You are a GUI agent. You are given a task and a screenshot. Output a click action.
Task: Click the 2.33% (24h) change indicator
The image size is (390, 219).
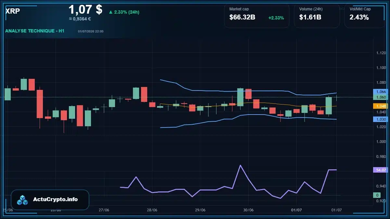click(124, 12)
